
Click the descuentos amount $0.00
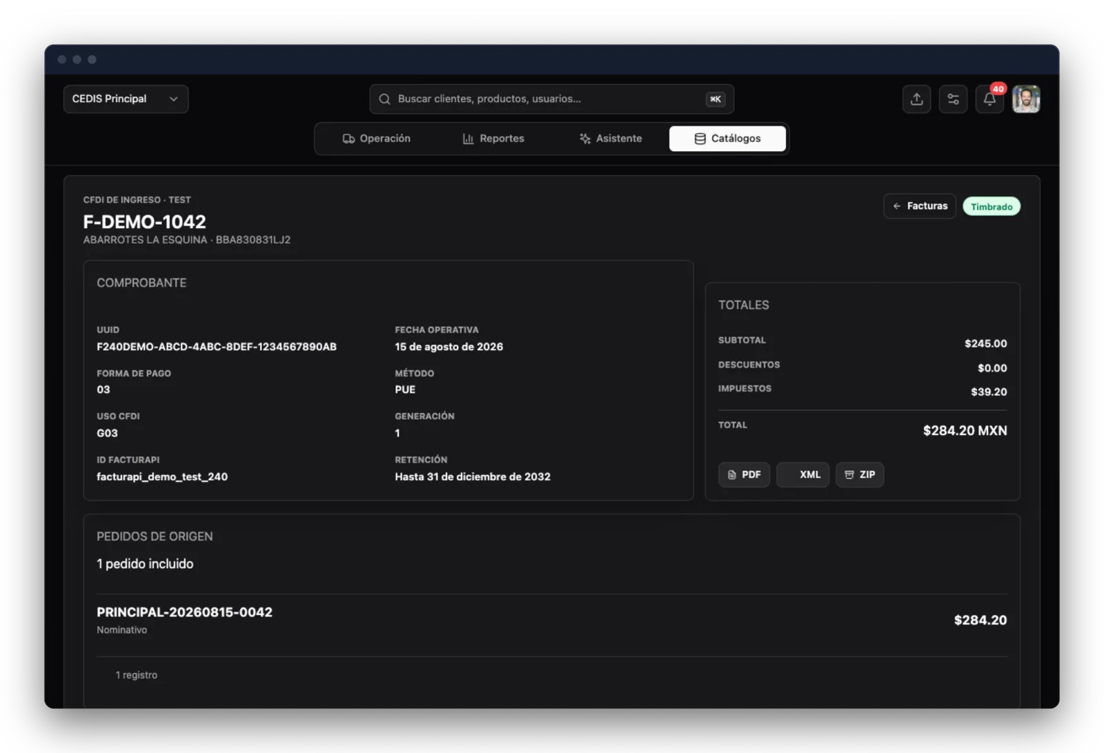pos(992,368)
